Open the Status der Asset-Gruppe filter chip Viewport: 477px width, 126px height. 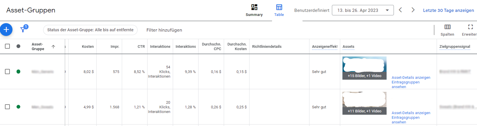[90, 30]
